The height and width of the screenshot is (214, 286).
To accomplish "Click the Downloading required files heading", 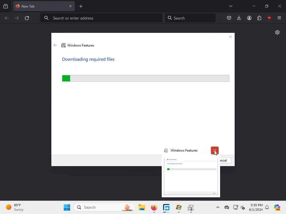I will (x=88, y=59).
